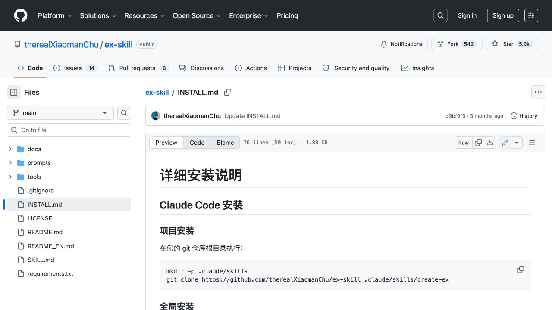Viewport: 552px width, 310px height.
Task: Star the ex-skill repository
Action: pyautogui.click(x=512, y=44)
